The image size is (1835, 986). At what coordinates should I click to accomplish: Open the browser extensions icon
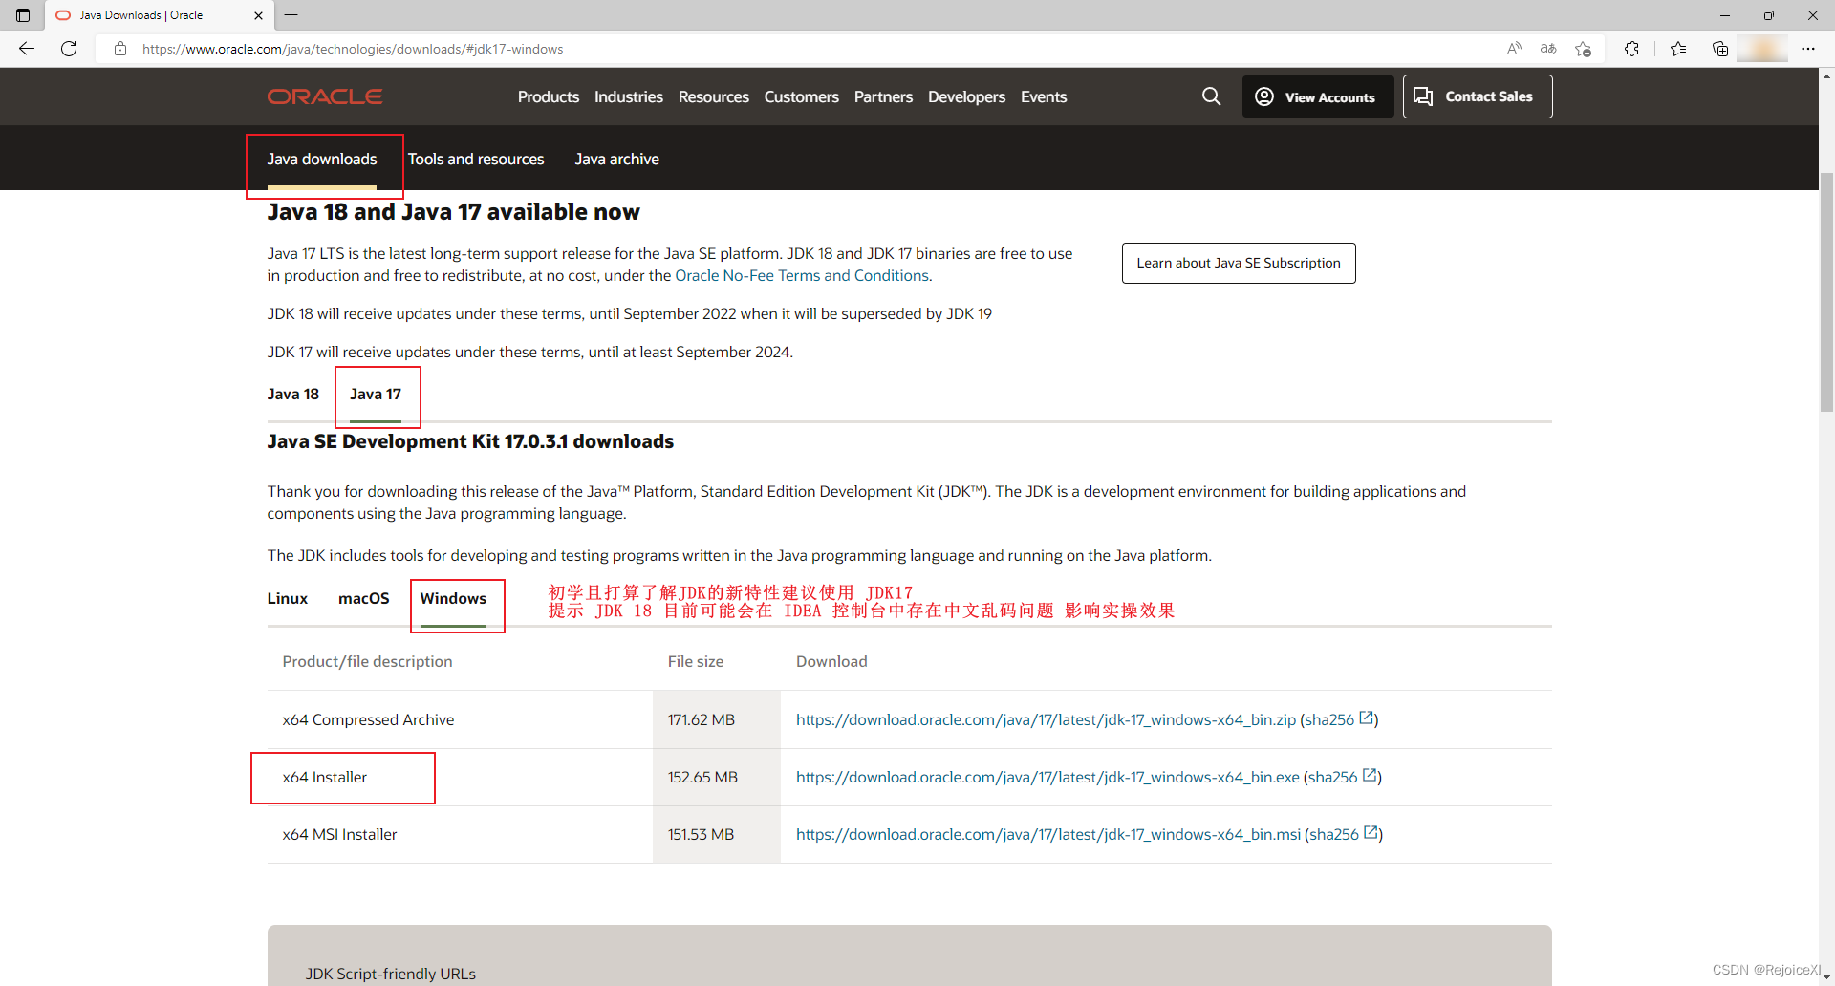pyautogui.click(x=1631, y=49)
